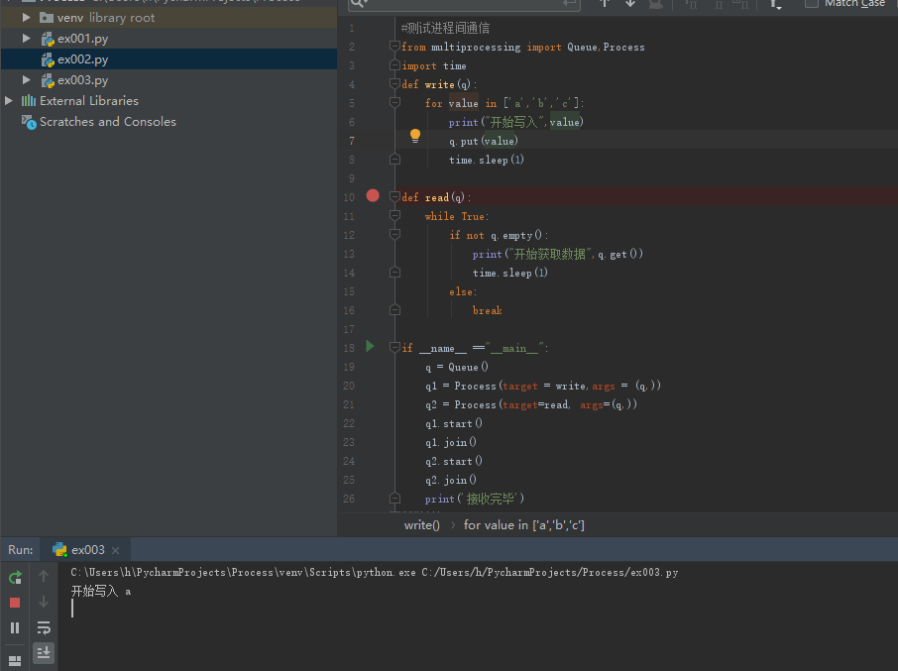Screen dimensions: 898x671
Task: Click the Python icon on ex003 run tab
Action: click(x=59, y=550)
